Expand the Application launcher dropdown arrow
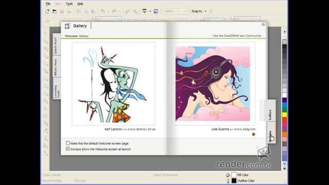 (x=150, y=11)
